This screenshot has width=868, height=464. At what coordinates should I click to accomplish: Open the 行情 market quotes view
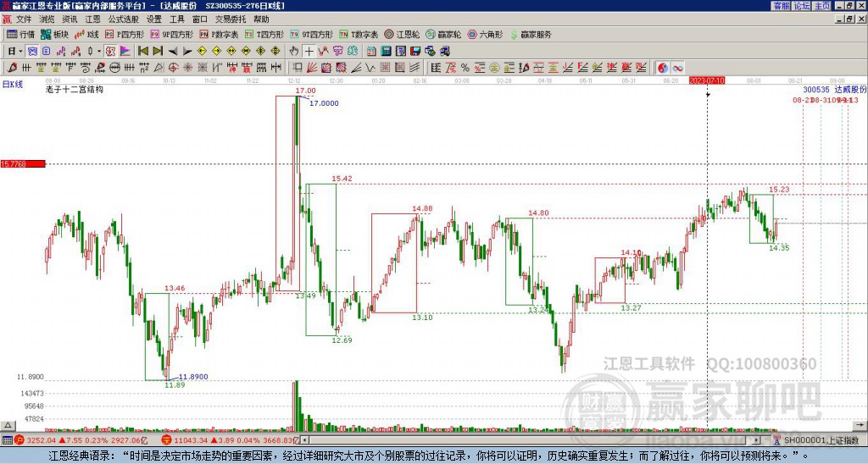(x=21, y=34)
